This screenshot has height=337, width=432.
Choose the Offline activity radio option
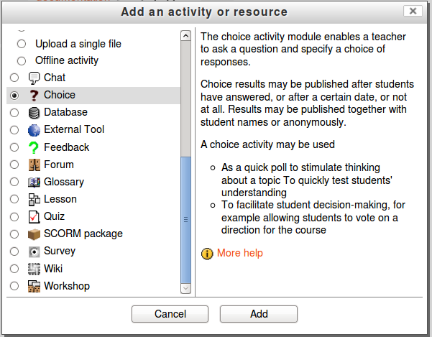tap(21, 61)
